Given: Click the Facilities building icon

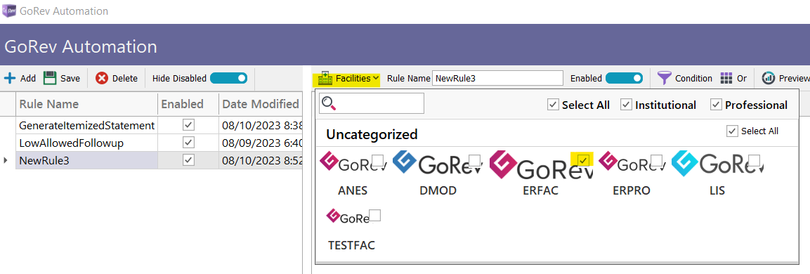Looking at the screenshot, I should click(325, 79).
